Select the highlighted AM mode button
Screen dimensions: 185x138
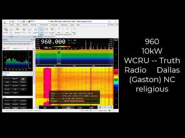click(x=23, y=79)
